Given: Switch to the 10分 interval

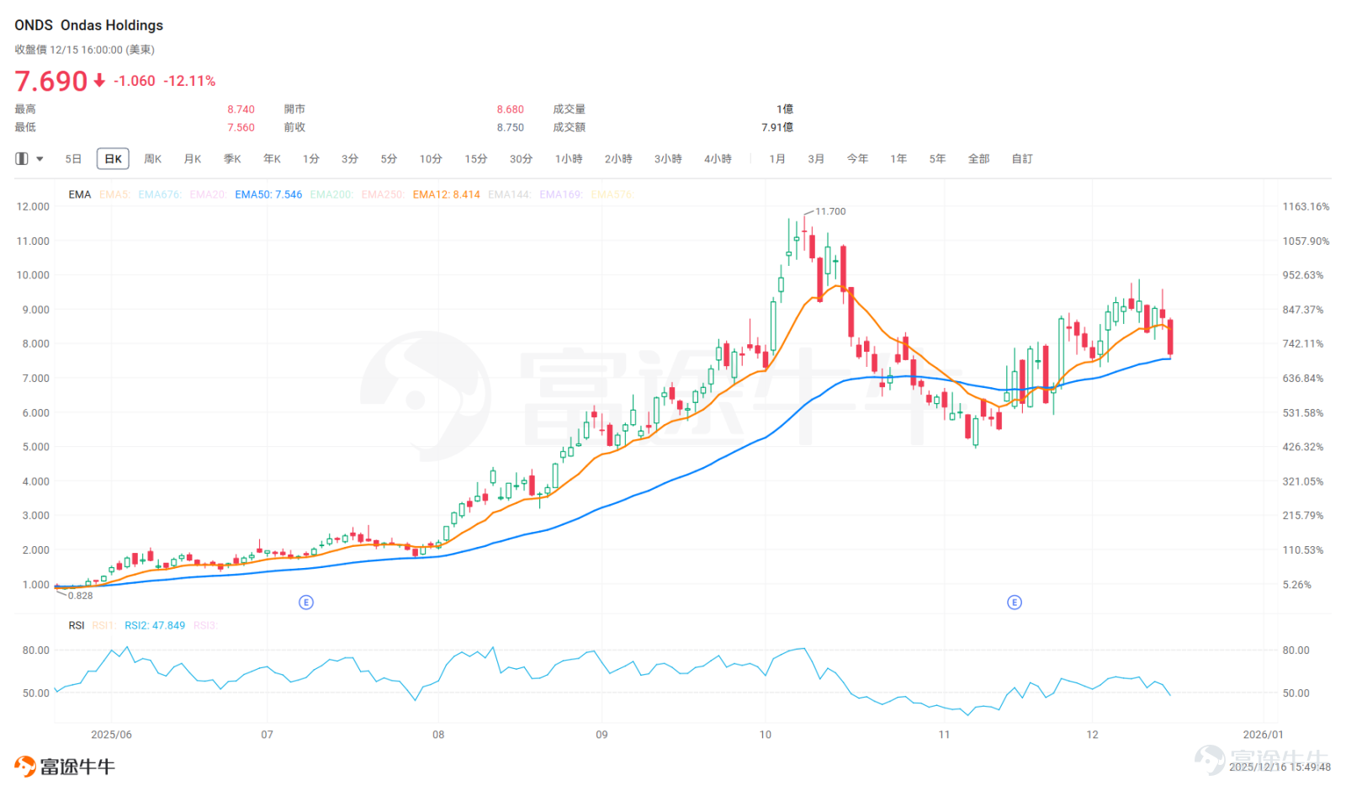Looking at the screenshot, I should click(431, 158).
